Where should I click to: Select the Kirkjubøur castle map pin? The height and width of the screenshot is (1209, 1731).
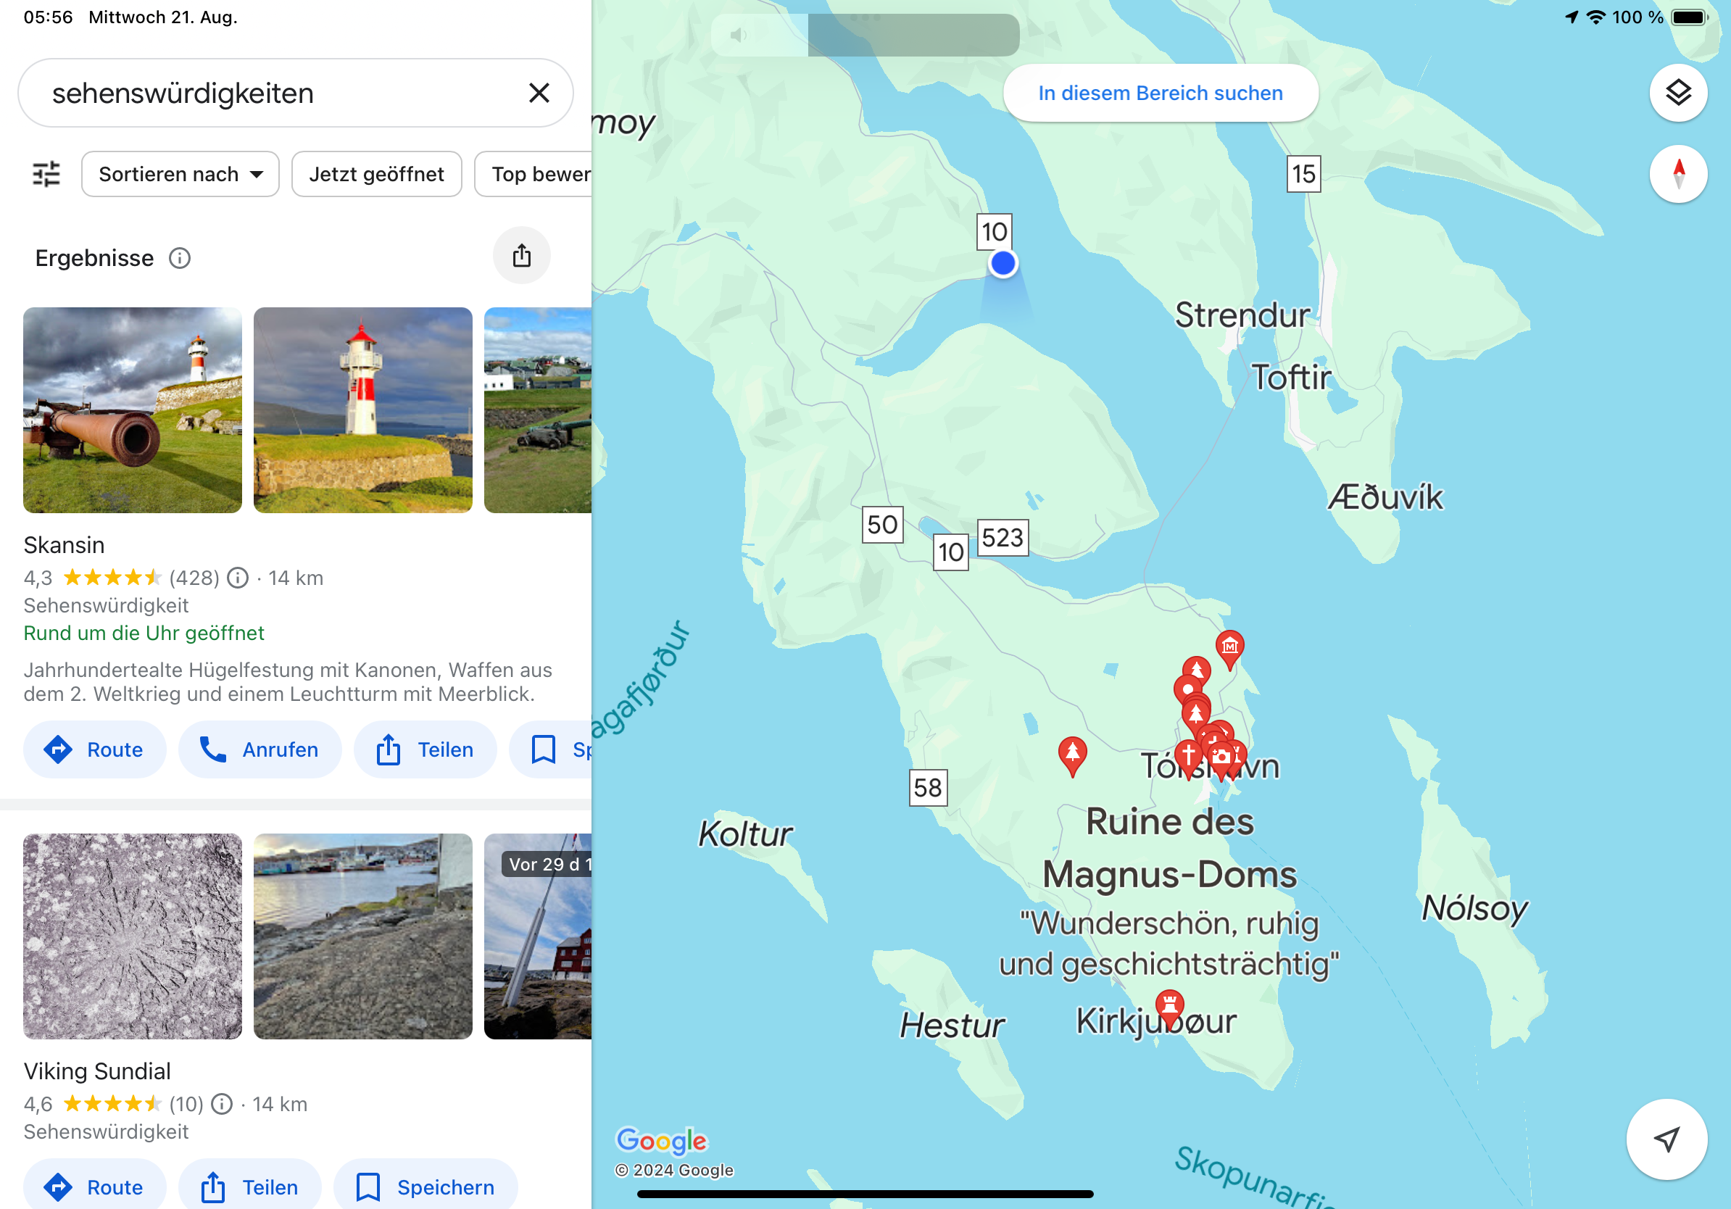(x=1169, y=1007)
